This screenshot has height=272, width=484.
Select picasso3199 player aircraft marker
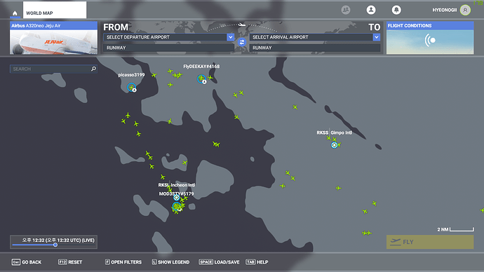(132, 87)
